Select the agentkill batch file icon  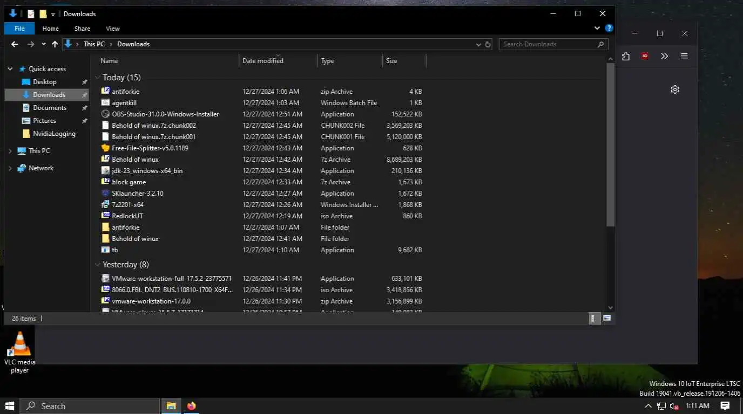coord(106,102)
